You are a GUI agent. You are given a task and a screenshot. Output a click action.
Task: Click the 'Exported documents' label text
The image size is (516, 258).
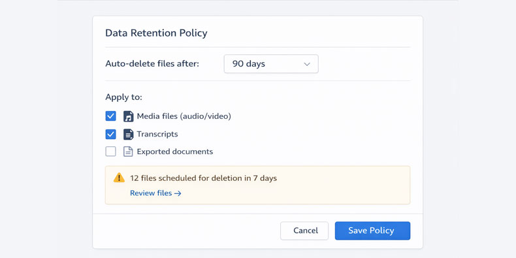click(x=175, y=152)
